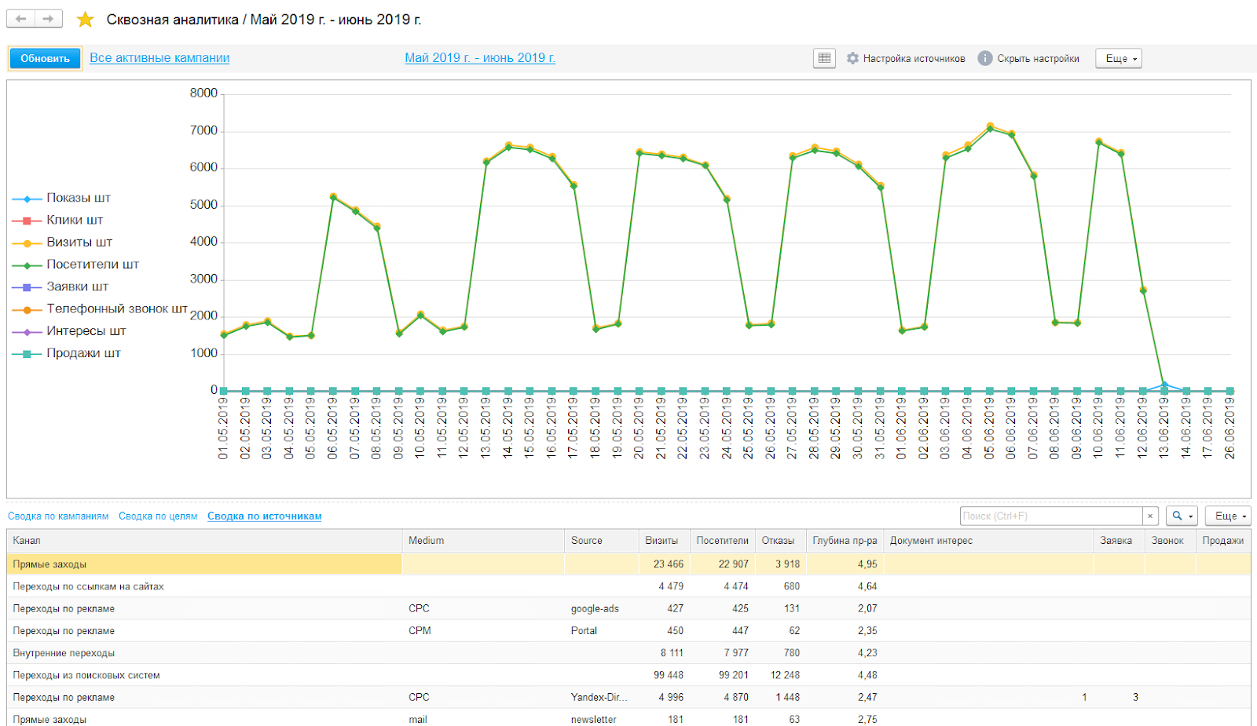Sort by the Отказы column header
Screen dimensions: 1257x726
coord(780,541)
